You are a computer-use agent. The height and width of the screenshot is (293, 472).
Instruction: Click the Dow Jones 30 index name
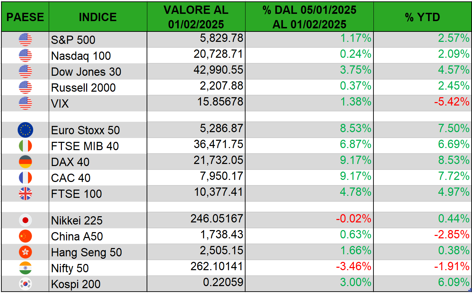(x=86, y=72)
